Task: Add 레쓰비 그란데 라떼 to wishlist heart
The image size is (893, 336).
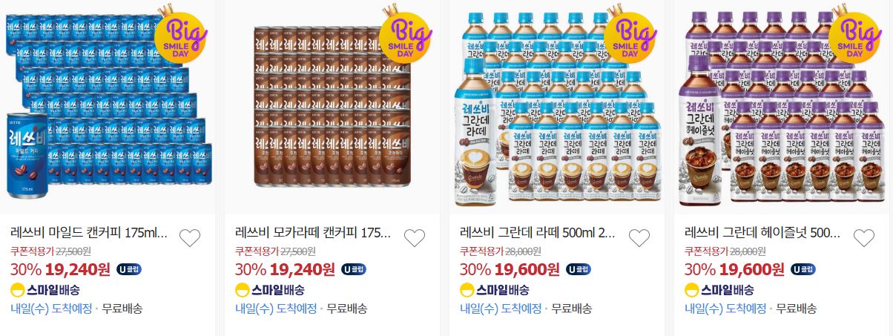Action: tap(639, 237)
